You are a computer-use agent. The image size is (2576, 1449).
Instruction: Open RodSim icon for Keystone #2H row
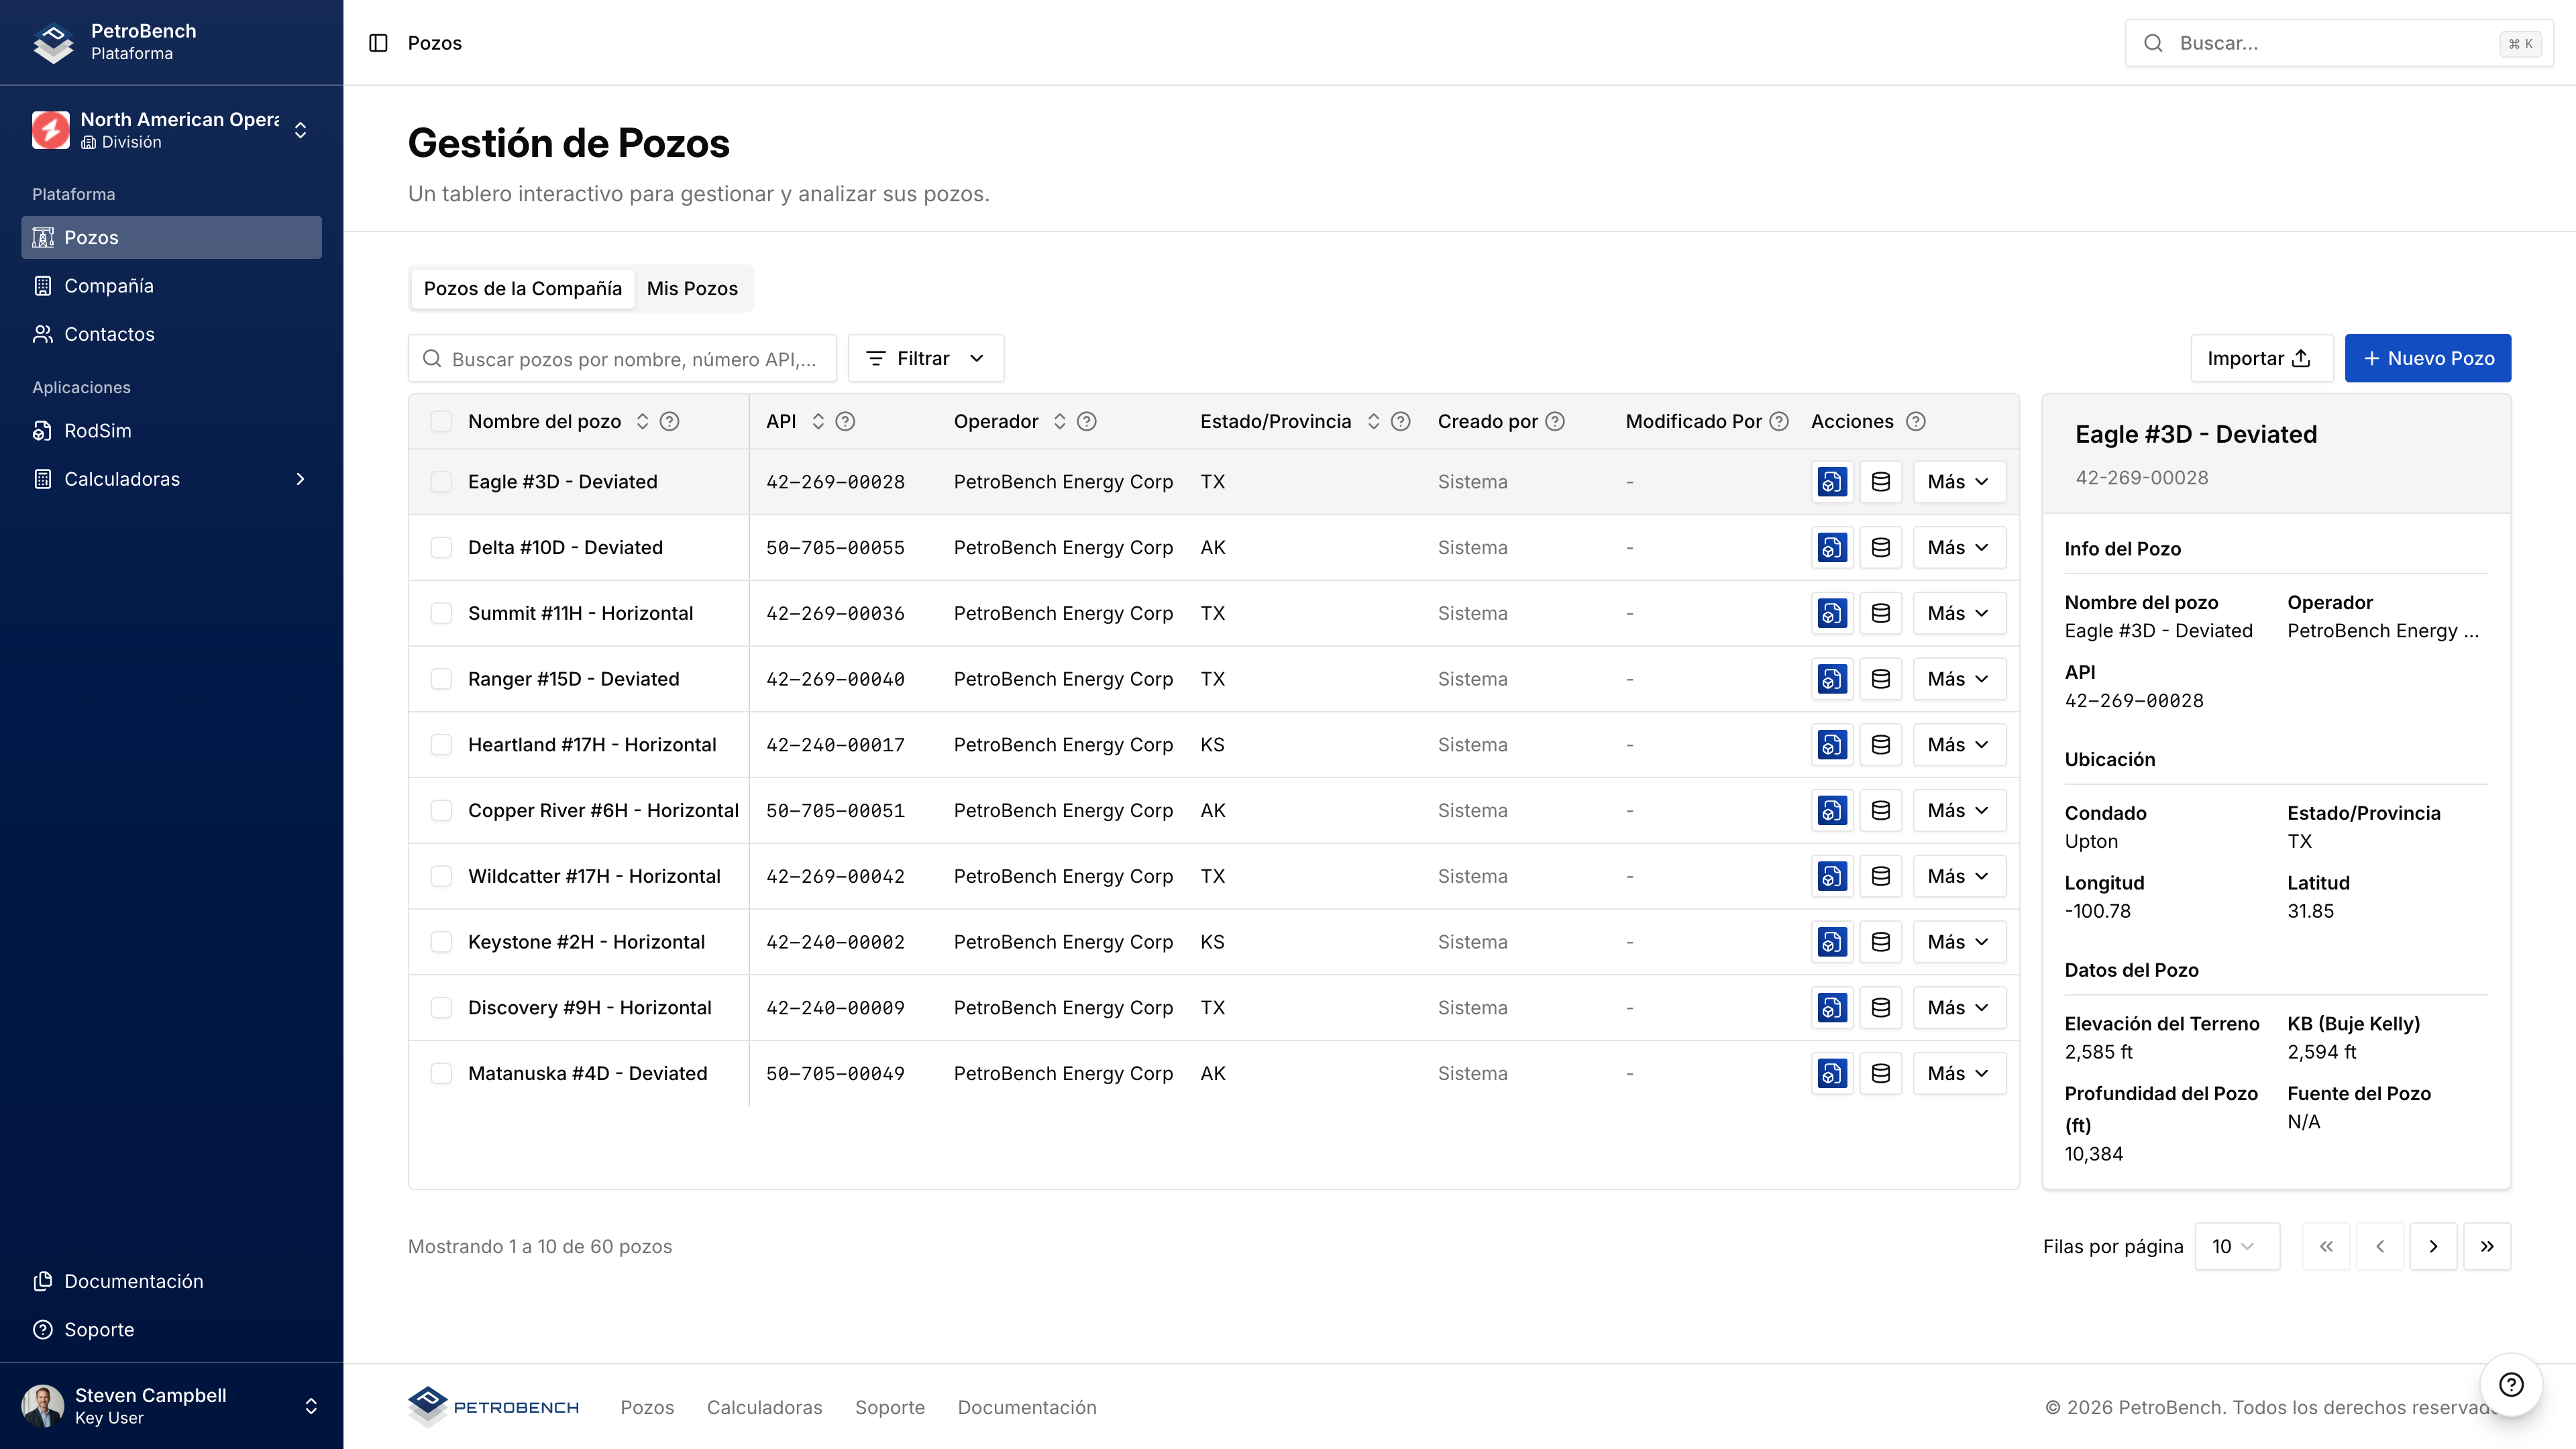tap(1832, 942)
